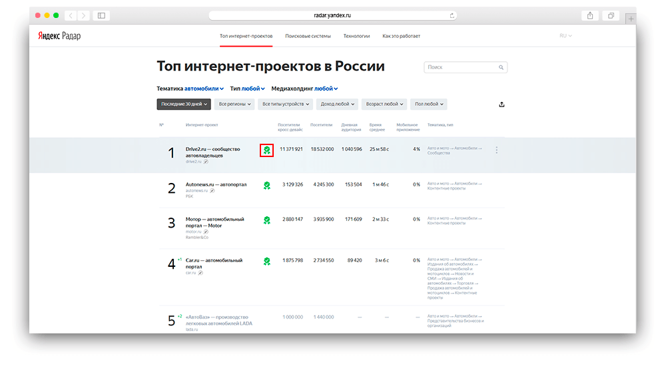Go forward with Safari's forward arrow

84,16
